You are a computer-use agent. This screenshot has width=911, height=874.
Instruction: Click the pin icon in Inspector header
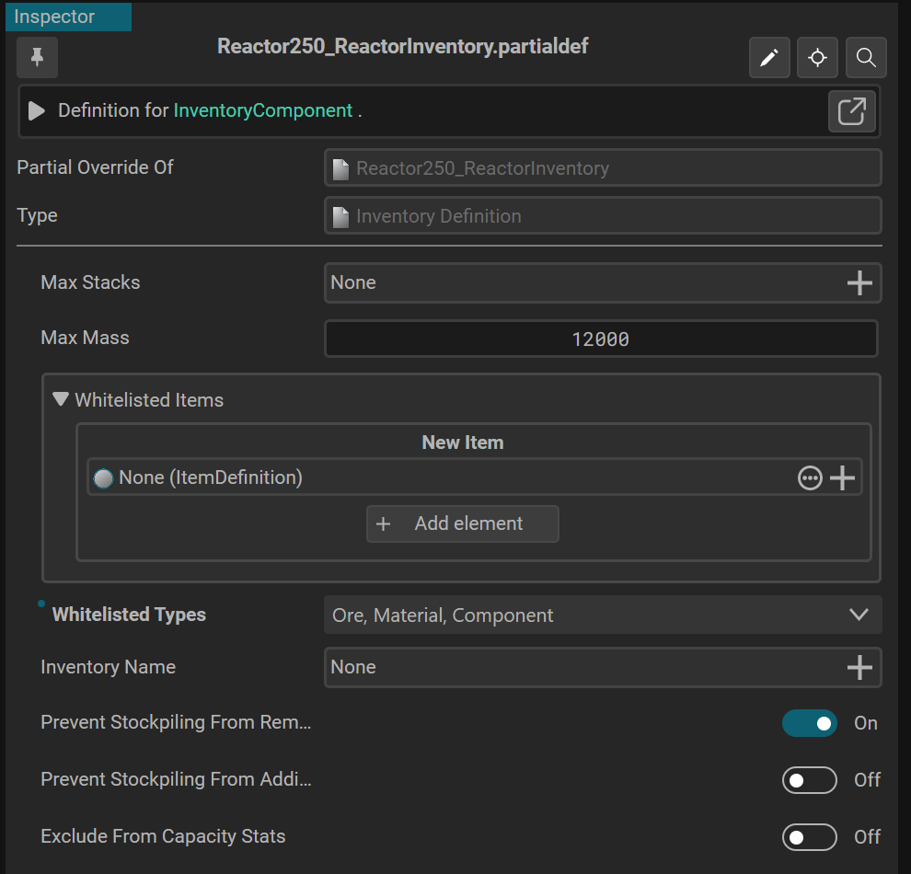[37, 58]
